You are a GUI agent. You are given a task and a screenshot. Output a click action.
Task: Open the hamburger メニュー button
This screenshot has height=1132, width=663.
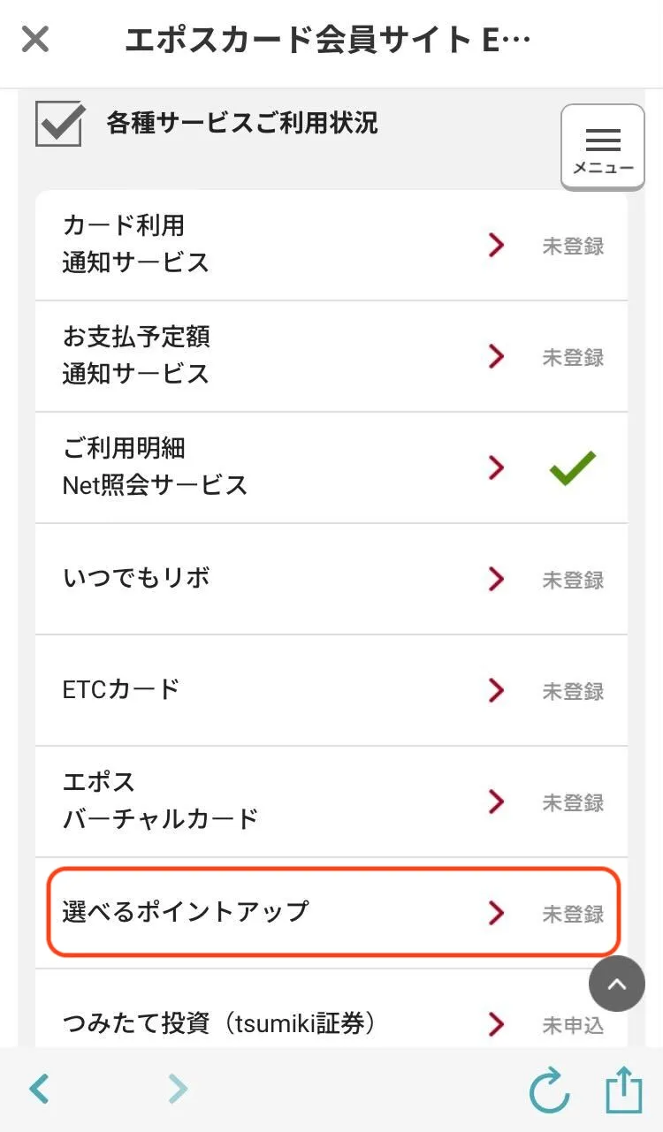tap(603, 148)
